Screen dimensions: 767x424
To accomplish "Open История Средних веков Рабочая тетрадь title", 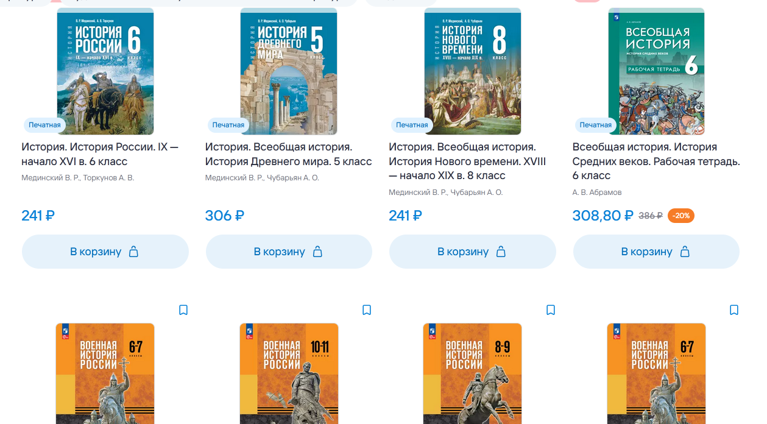I will tap(656, 161).
